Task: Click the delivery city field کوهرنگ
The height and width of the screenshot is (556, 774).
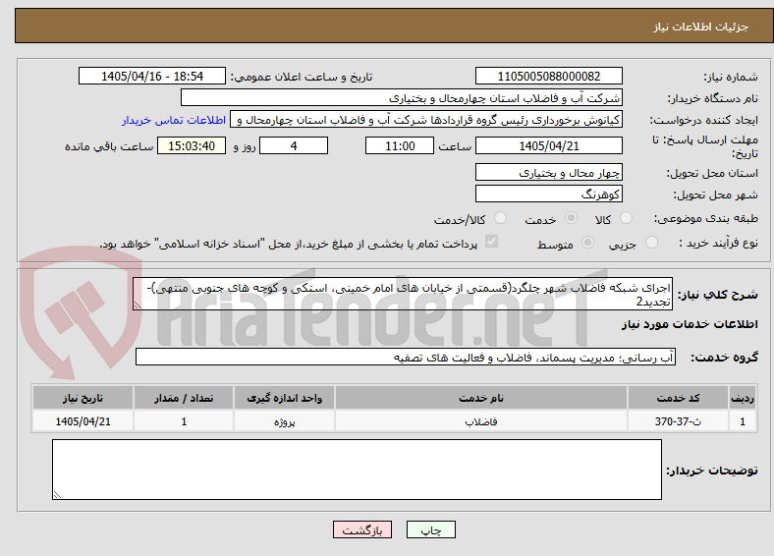Action: point(548,194)
